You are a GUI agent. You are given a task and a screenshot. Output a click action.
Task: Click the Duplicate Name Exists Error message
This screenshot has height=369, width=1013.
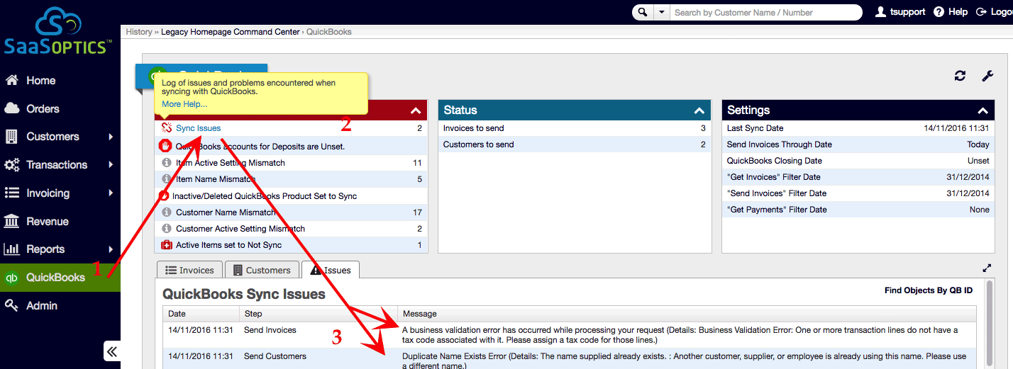point(684,361)
